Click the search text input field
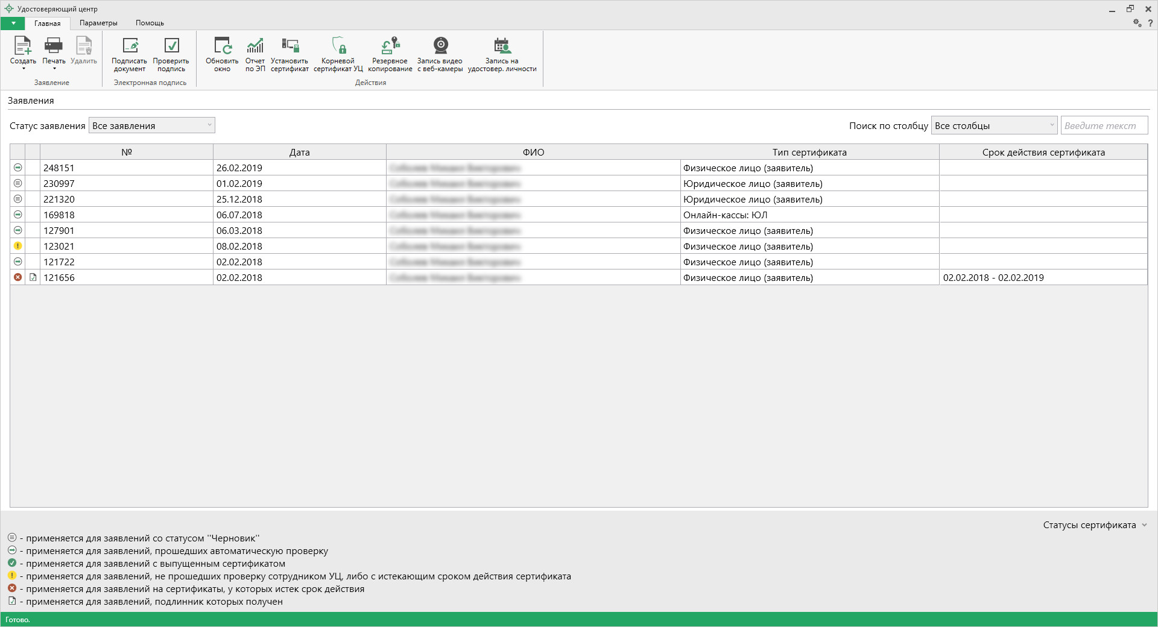1158x627 pixels. (x=1104, y=125)
